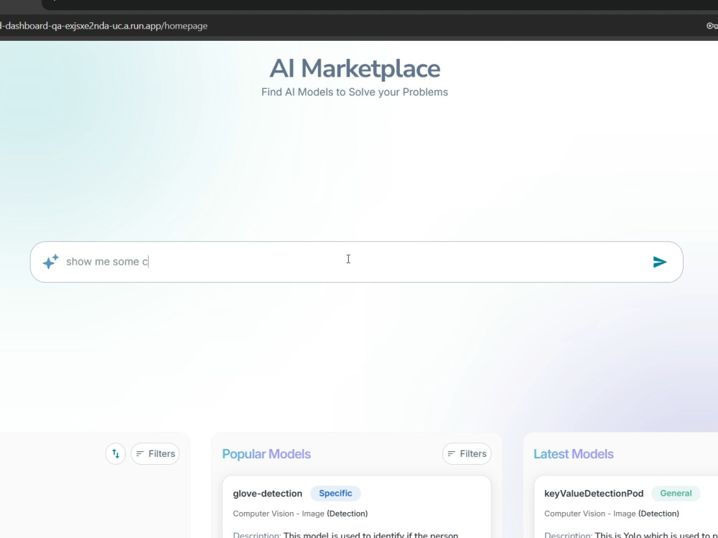Click the send arrow icon in search bar
718x538 pixels.
coord(659,262)
